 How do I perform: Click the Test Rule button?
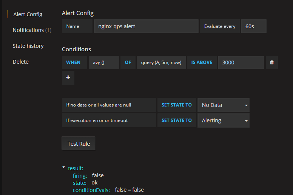[x=79, y=143]
